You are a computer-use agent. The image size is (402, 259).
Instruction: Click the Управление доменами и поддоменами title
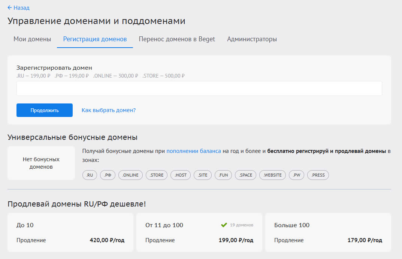pyautogui.click(x=96, y=21)
